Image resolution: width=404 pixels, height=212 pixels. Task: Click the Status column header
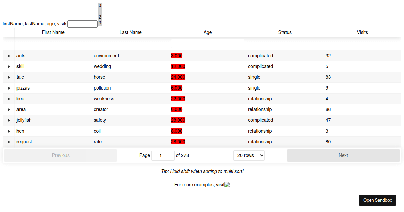tap(285, 32)
